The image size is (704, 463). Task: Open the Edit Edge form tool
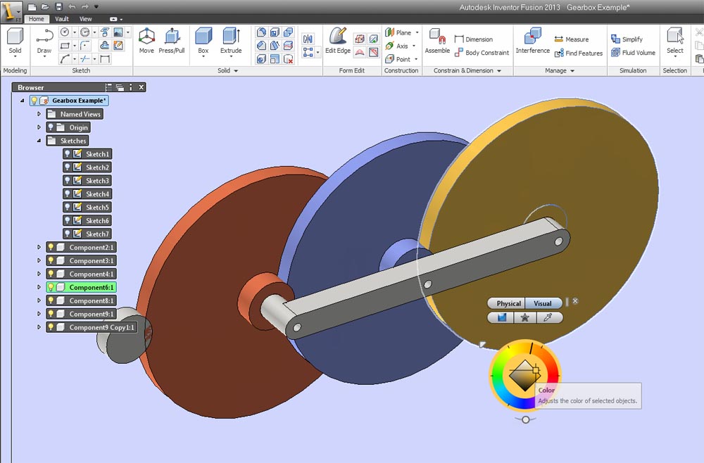(x=338, y=42)
